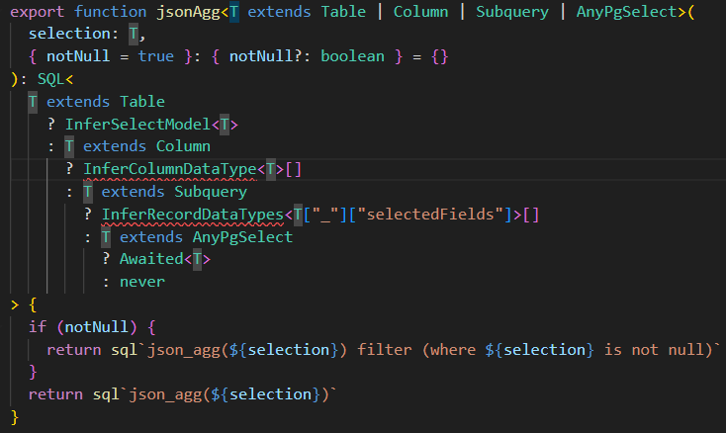Click the selectedFields string literal
This screenshot has width=726, height=433.
pos(430,215)
